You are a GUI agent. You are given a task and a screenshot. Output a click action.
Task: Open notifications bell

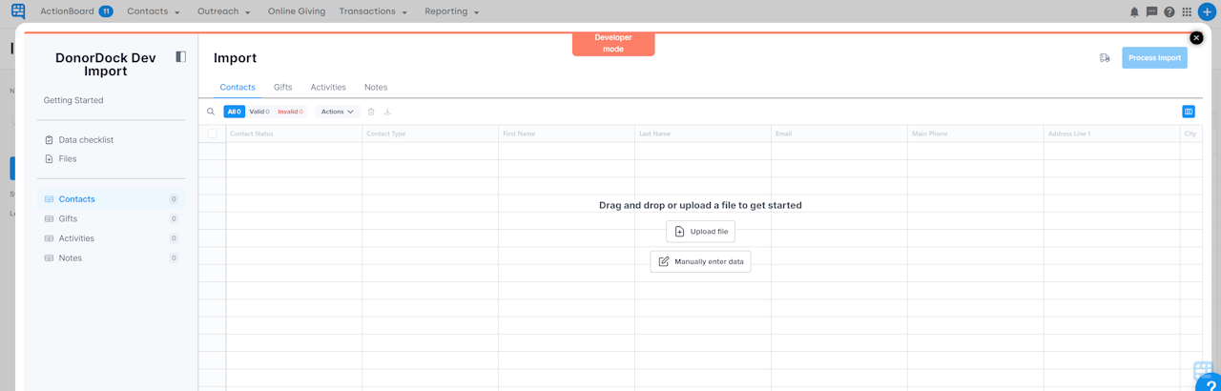(1134, 12)
